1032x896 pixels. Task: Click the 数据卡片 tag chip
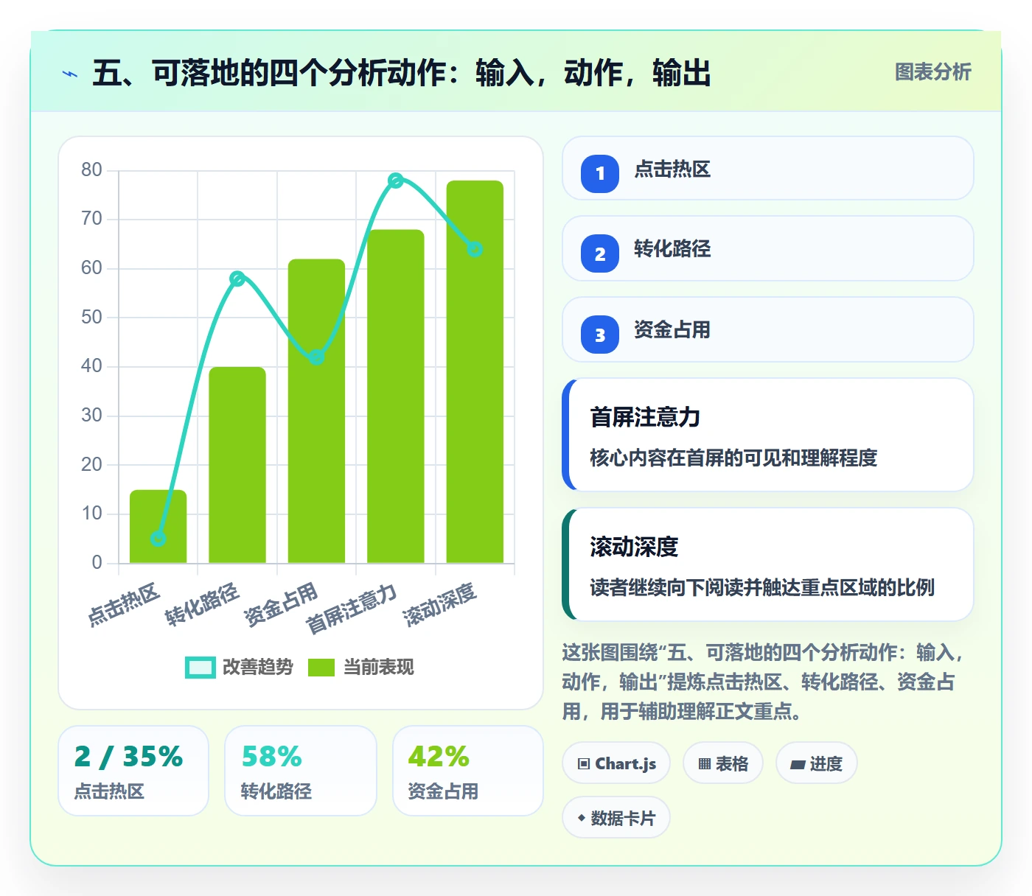pos(616,818)
